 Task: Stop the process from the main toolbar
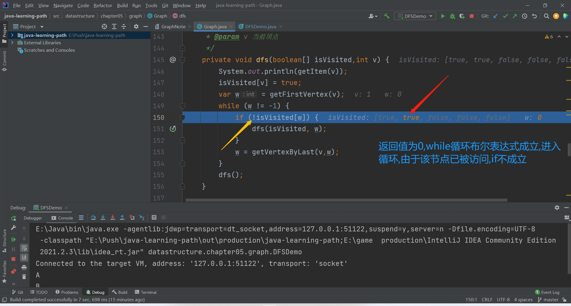471,16
